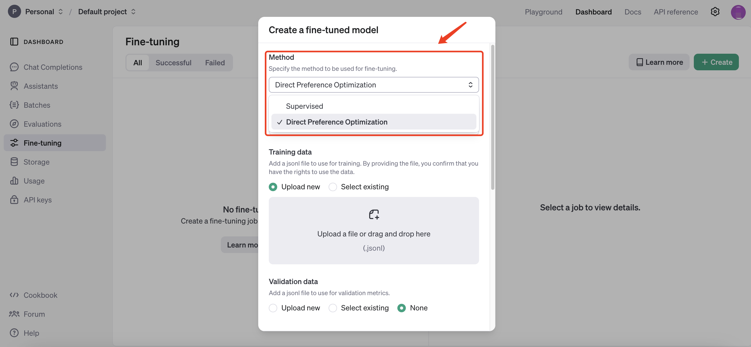The width and height of the screenshot is (751, 347).
Task: Go to the Assistants page
Action: tap(41, 86)
